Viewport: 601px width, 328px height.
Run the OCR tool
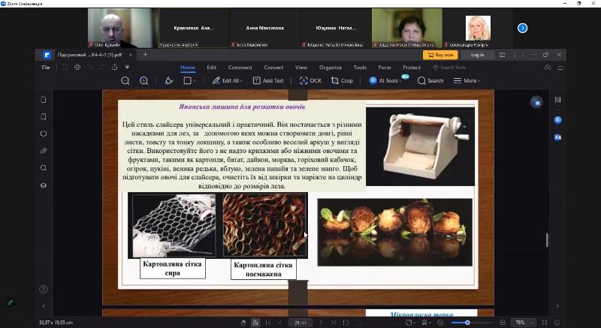pyautogui.click(x=310, y=81)
